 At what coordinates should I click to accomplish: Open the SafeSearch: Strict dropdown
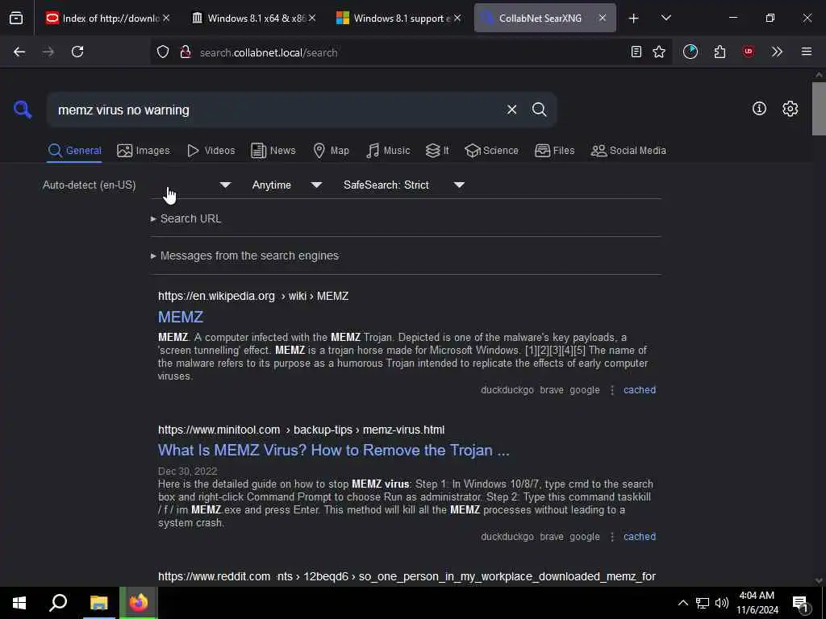[403, 185]
